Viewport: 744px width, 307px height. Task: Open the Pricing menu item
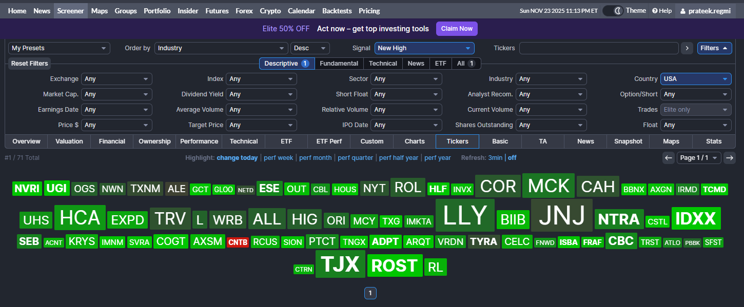point(369,11)
